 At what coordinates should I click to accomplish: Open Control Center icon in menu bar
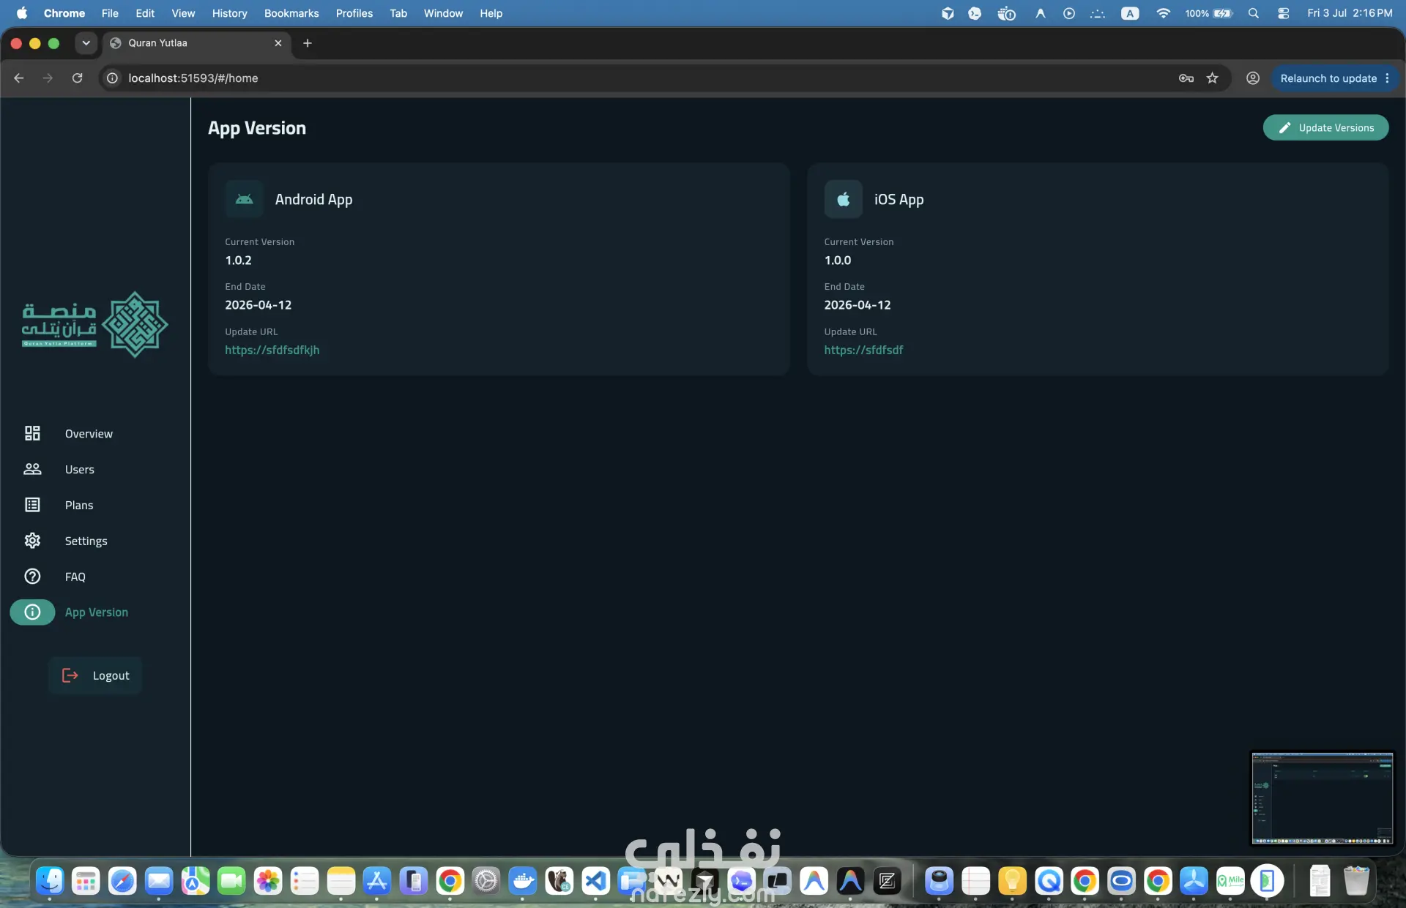pyautogui.click(x=1283, y=13)
